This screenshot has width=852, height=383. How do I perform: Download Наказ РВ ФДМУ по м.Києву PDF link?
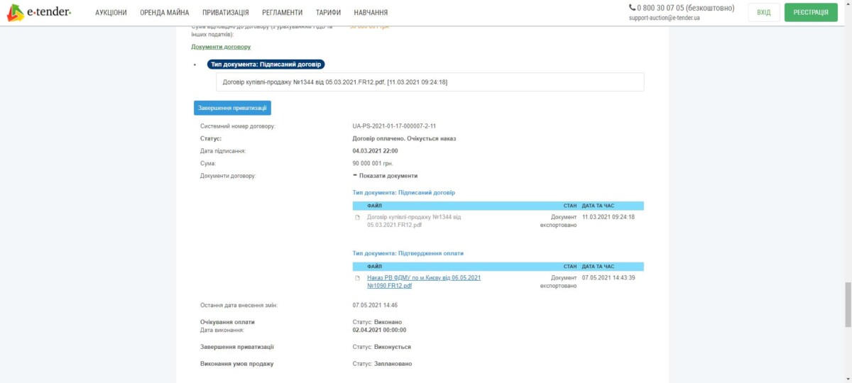coord(423,282)
